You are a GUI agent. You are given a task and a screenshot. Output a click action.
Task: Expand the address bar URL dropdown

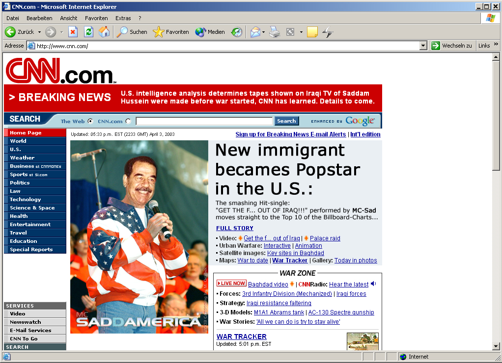pos(423,46)
